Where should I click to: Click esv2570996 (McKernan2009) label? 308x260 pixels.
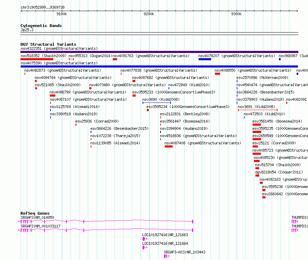coord(262,78)
